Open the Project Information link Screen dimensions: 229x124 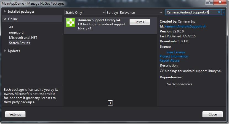174,56
